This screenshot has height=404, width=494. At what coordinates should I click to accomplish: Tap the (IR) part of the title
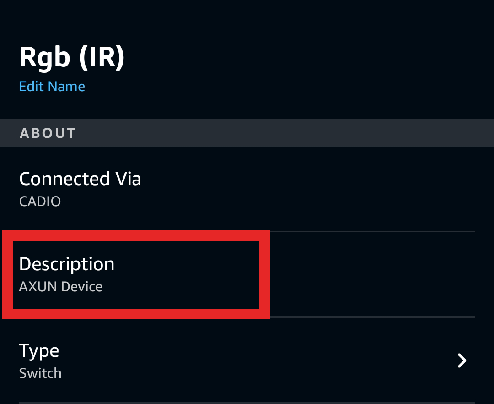[x=102, y=58]
